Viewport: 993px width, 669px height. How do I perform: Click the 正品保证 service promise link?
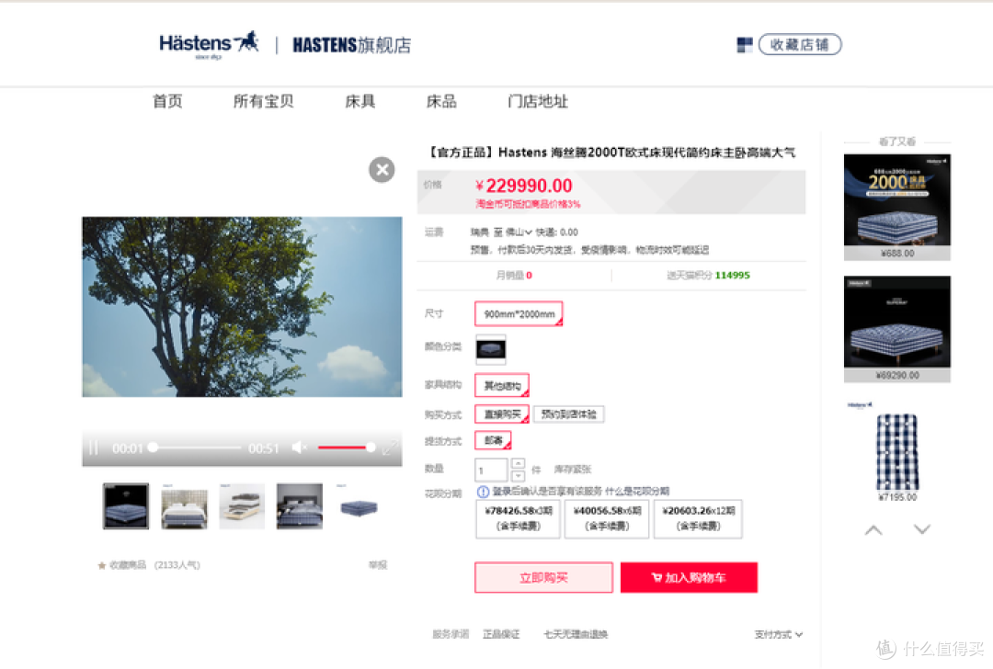pos(501,634)
